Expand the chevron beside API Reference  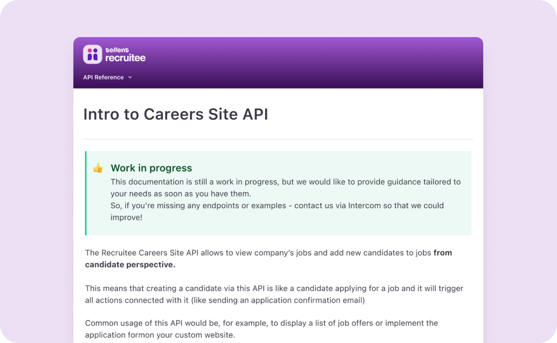point(130,77)
